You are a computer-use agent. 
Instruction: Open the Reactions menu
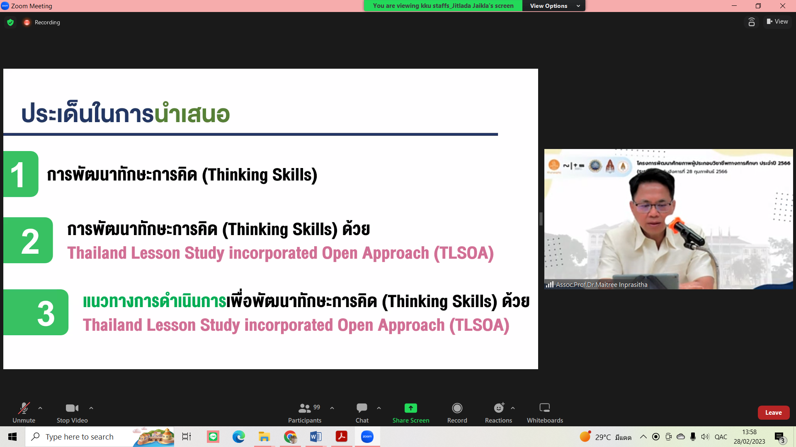pyautogui.click(x=498, y=413)
